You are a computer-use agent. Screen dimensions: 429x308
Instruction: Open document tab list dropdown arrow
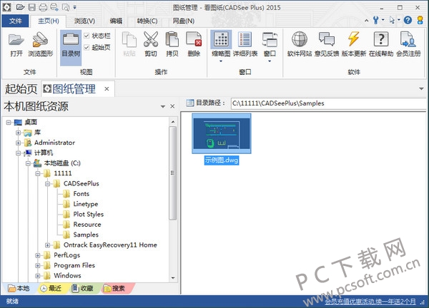pos(421,88)
